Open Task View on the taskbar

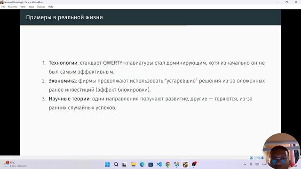point(124,164)
